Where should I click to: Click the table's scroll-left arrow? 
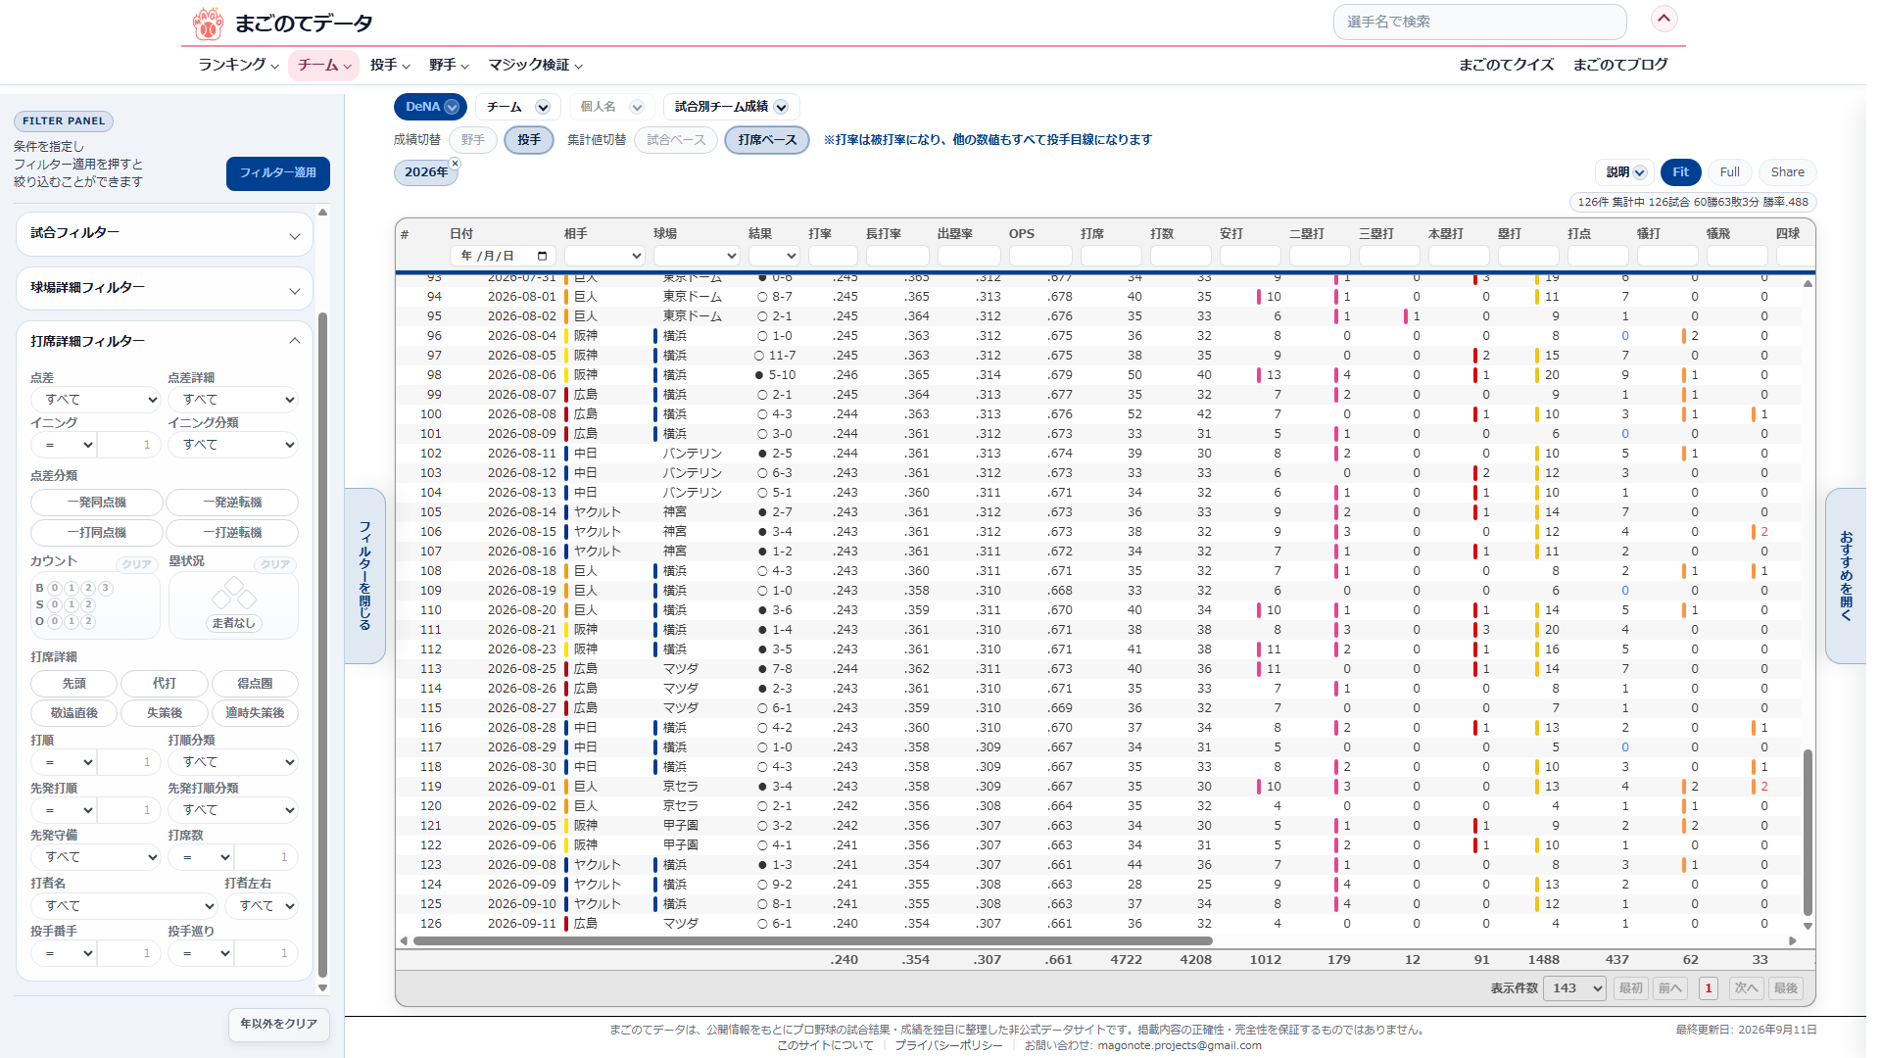404,940
